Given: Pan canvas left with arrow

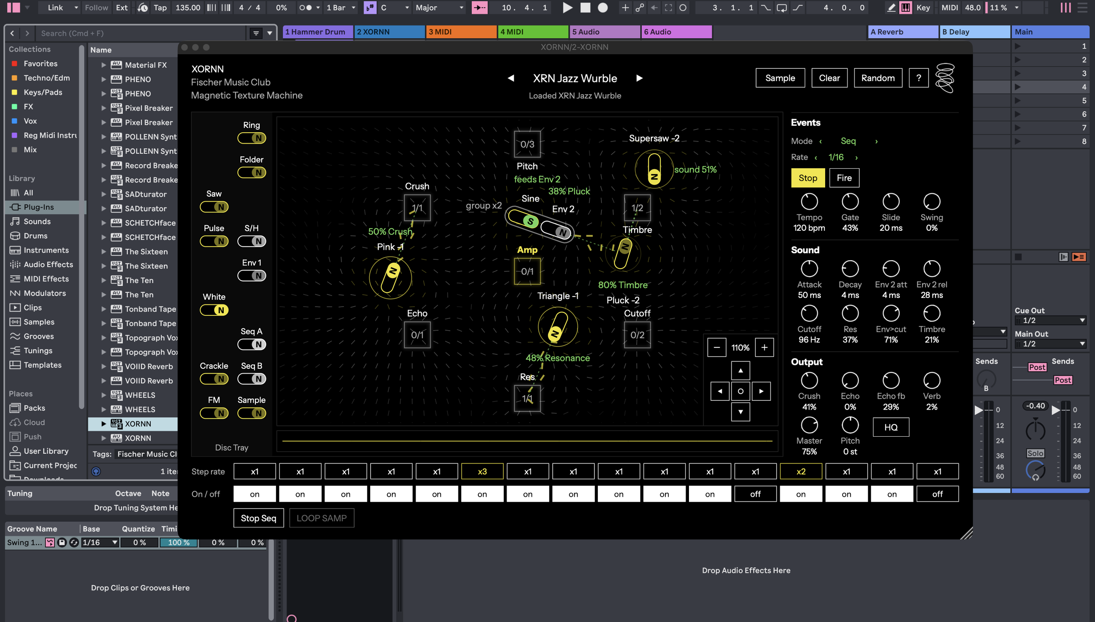Looking at the screenshot, I should pos(720,391).
